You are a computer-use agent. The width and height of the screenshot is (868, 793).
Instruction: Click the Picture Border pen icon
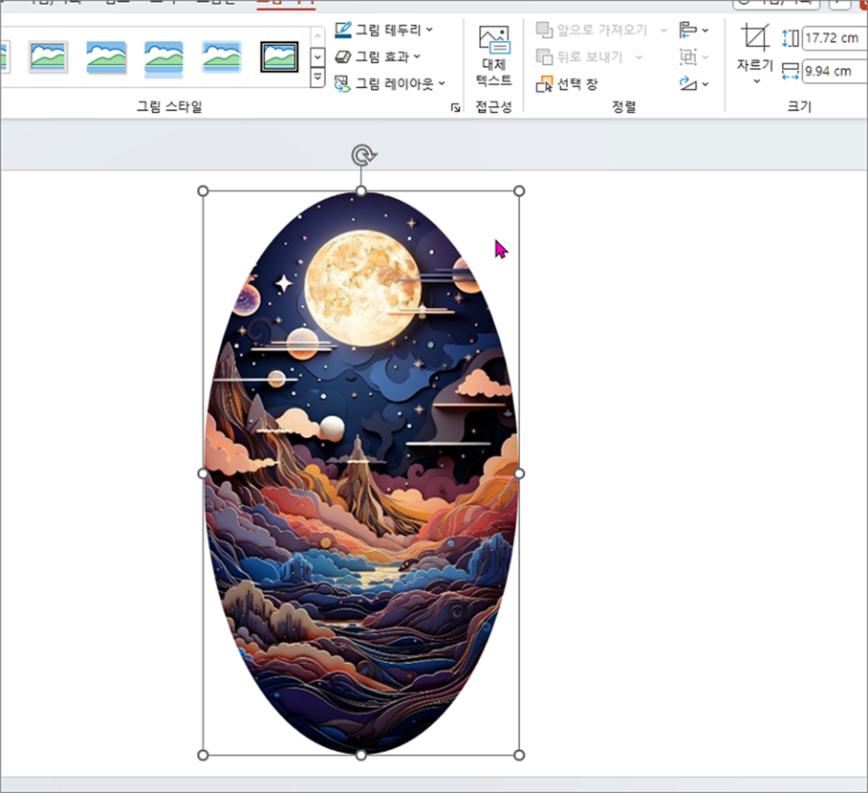[343, 30]
